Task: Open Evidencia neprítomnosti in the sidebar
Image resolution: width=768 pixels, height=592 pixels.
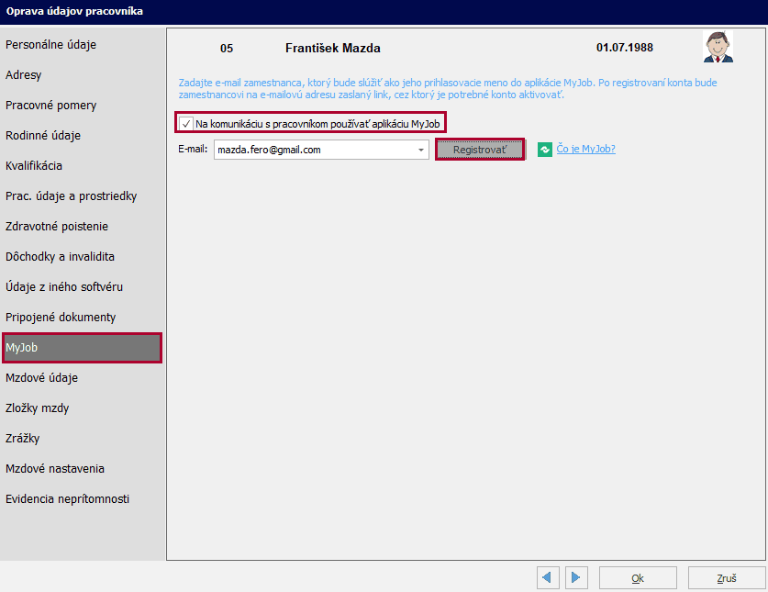Action: [67, 499]
